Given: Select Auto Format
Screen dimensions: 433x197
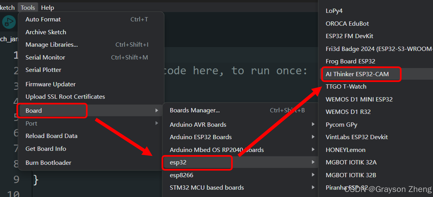Looking at the screenshot, I should [x=43, y=19].
